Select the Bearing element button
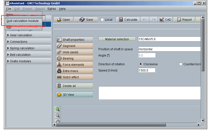 (x=74, y=58)
